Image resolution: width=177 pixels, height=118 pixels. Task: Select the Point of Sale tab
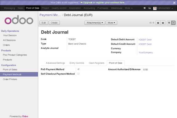tap(116, 63)
